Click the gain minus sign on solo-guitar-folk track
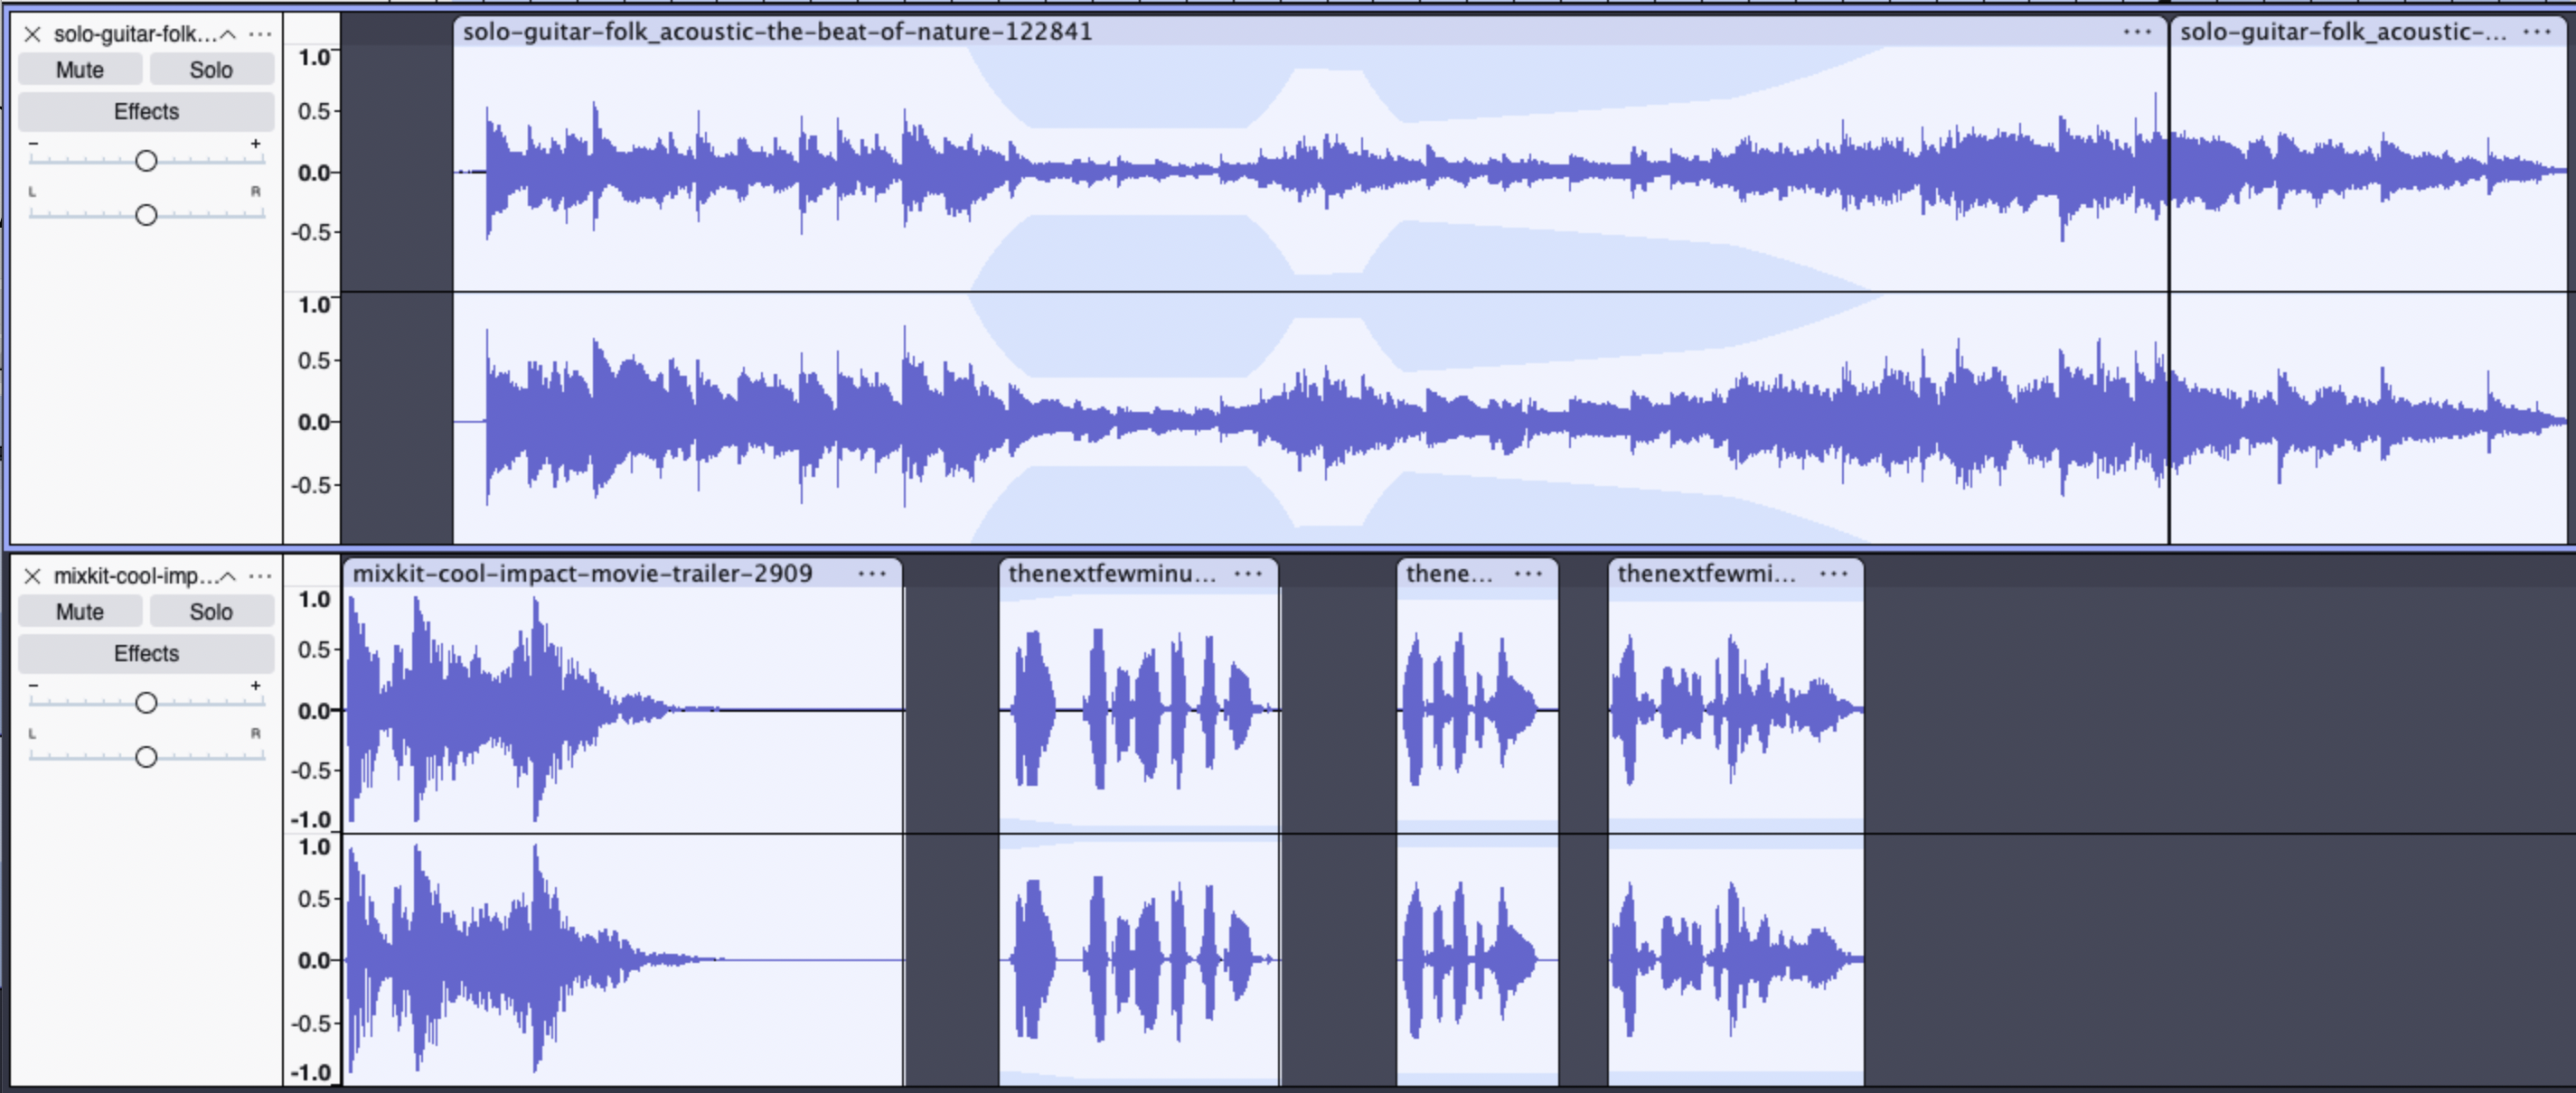This screenshot has height=1093, width=2576. pyautogui.click(x=34, y=144)
